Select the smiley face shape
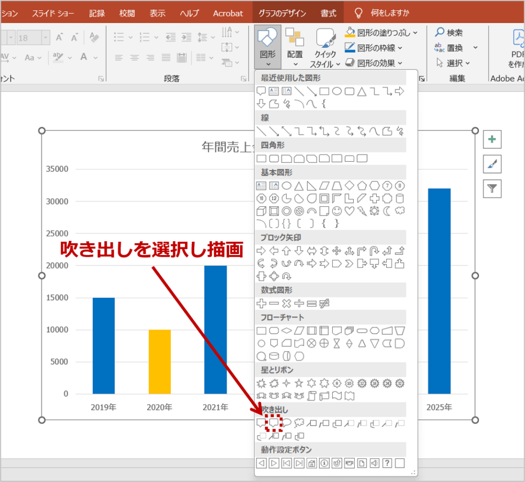 point(337,211)
